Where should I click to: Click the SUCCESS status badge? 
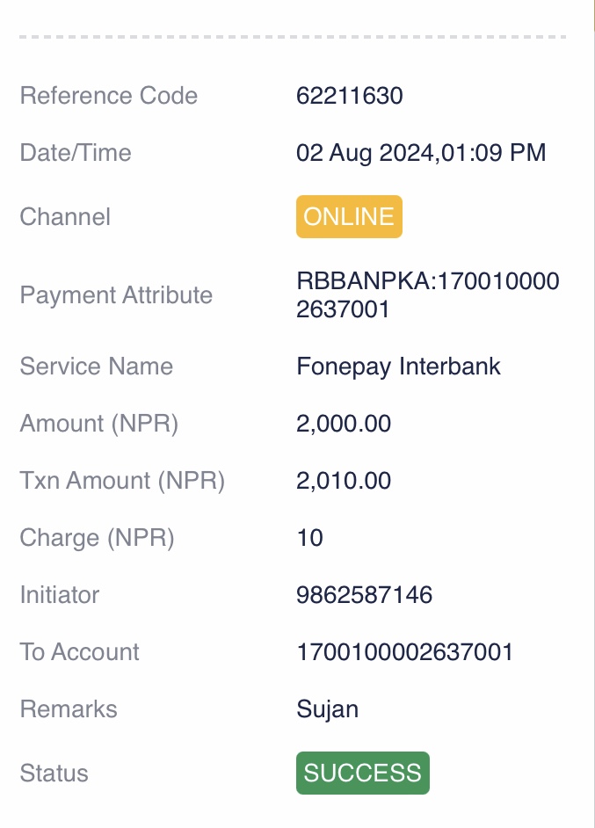tap(363, 773)
